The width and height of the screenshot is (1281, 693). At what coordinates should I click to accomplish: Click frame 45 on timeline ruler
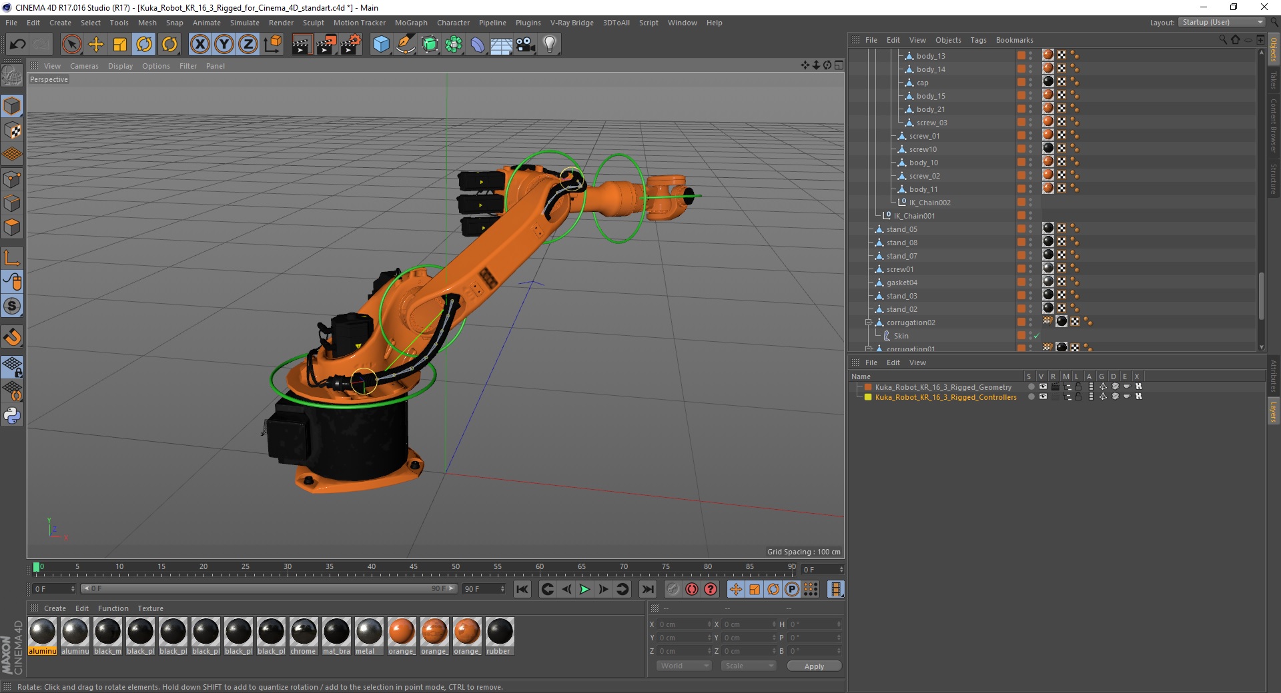point(414,567)
